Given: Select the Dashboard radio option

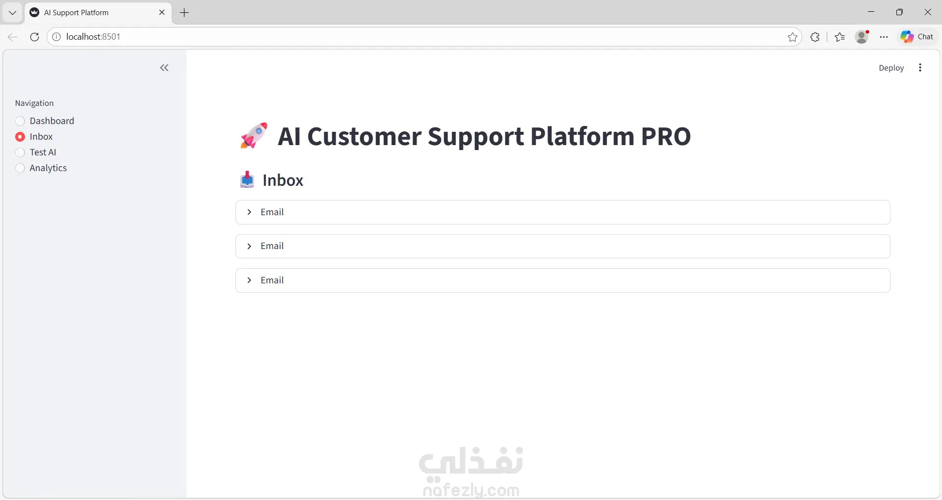Looking at the screenshot, I should 20,121.
